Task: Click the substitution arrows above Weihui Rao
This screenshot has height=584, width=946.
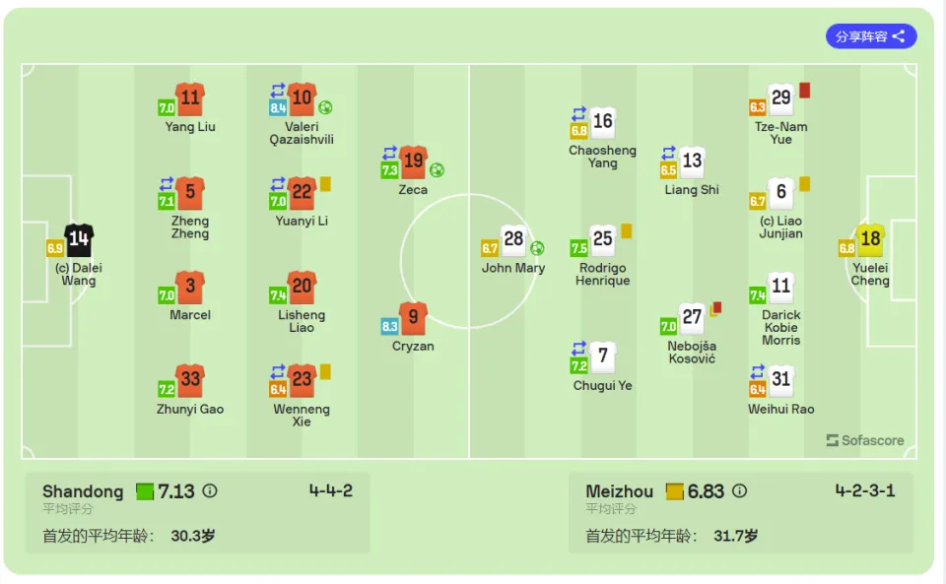Action: point(757,371)
